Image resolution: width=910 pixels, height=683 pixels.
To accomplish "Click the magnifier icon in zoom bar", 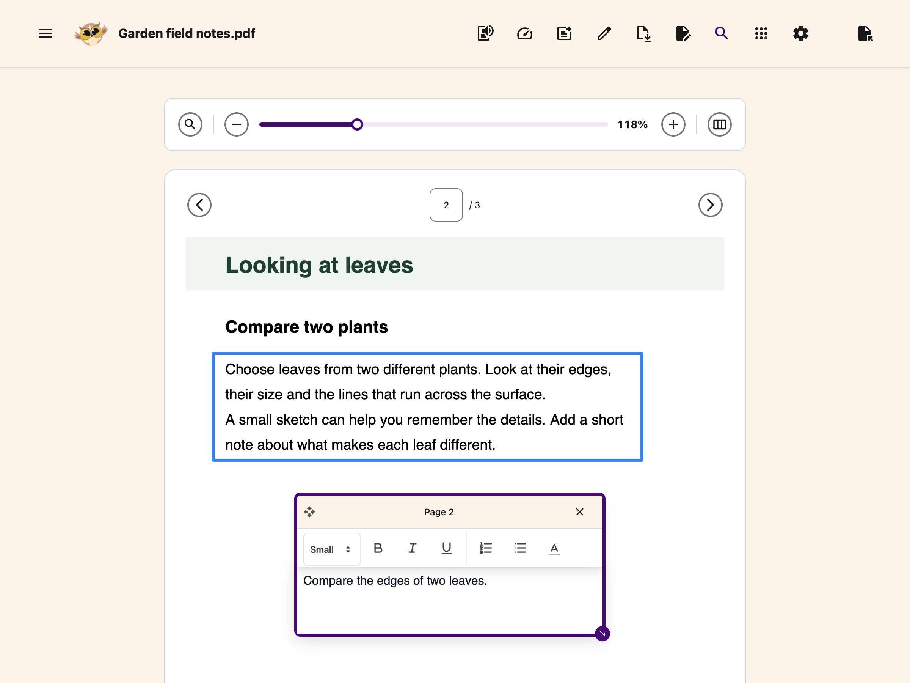I will coord(190,124).
